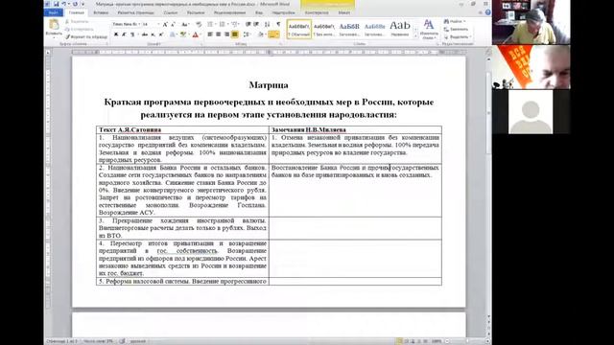This screenshot has width=614, height=345.
Task: Click status bar language indicator русский
Action: [138, 341]
